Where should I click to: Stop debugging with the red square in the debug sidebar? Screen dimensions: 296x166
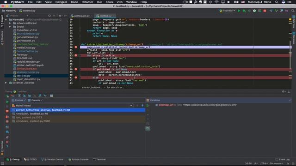tap(7, 111)
